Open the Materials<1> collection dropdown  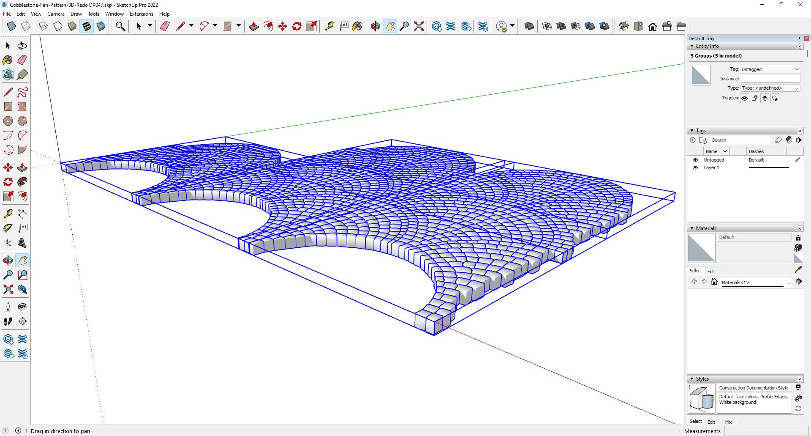pyautogui.click(x=789, y=282)
